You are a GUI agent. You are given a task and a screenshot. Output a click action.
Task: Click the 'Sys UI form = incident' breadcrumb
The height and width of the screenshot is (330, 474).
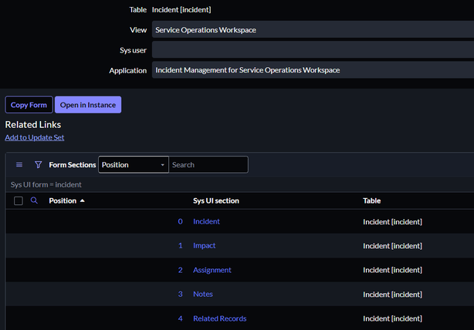[x=46, y=184]
